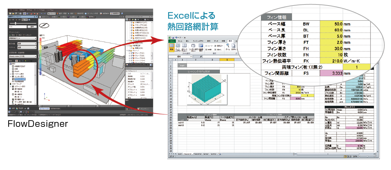The width and height of the screenshot is (391, 170).
Task: Switch to the スタート view tab
Action: pos(43,17)
